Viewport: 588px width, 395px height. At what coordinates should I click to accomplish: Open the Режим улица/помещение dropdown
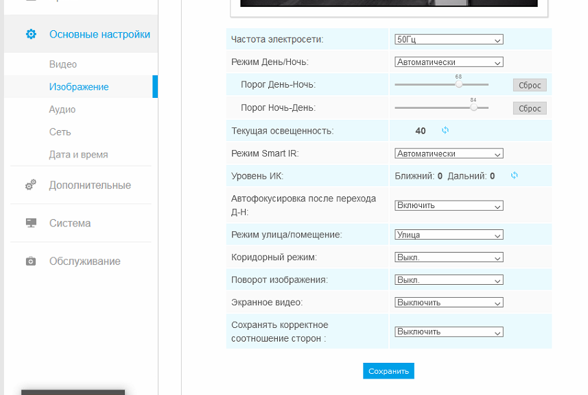coord(449,235)
